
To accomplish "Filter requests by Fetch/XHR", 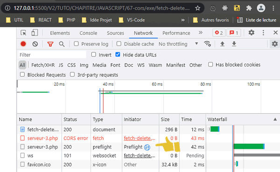I will [x=43, y=65].
